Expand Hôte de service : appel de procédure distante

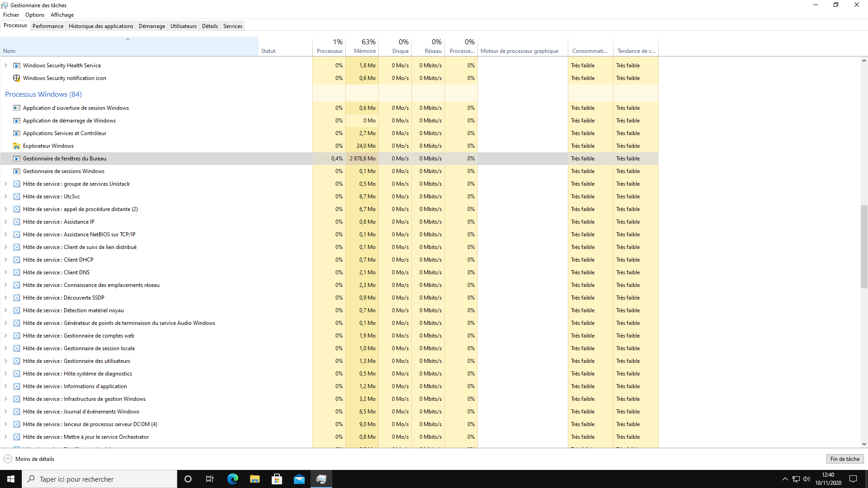click(6, 209)
